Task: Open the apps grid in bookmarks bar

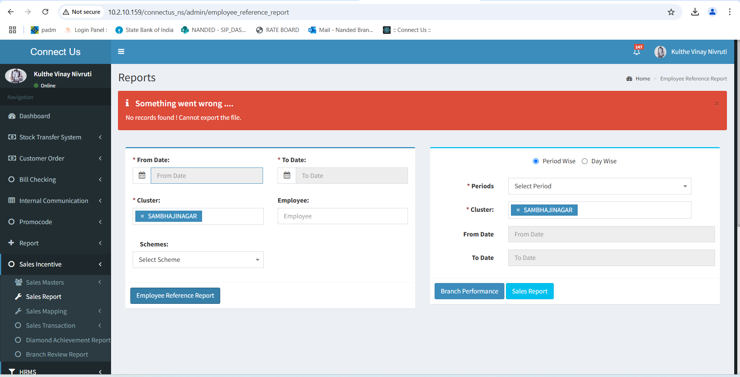Action: pos(12,30)
